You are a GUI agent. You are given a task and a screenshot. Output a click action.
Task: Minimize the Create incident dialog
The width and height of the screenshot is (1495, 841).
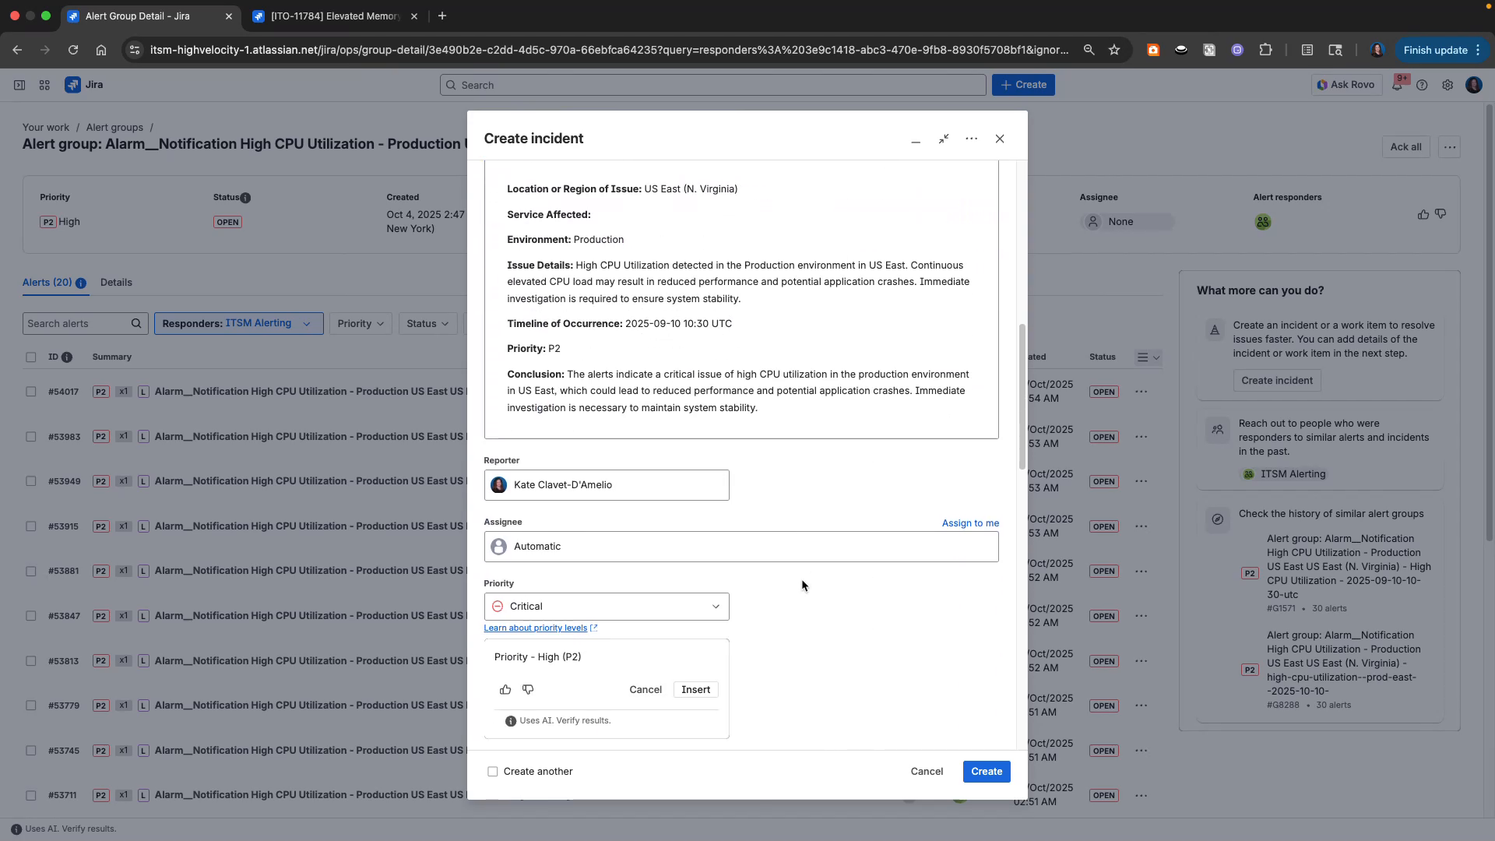click(916, 140)
